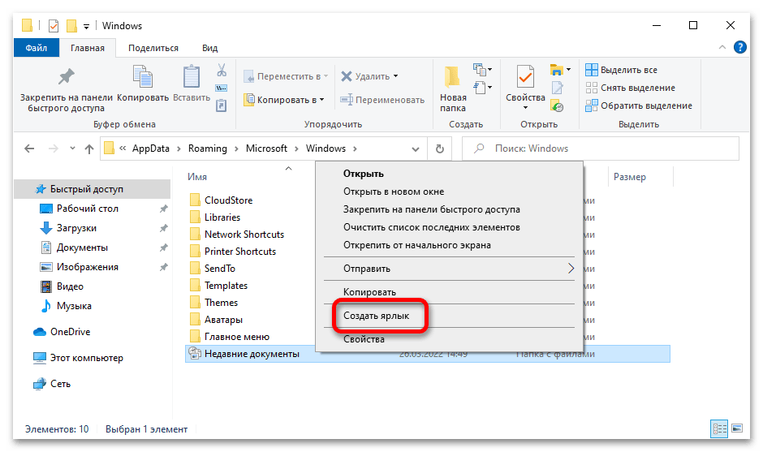
Task: Expand the Удалить dropdown arrow
Action: (395, 76)
